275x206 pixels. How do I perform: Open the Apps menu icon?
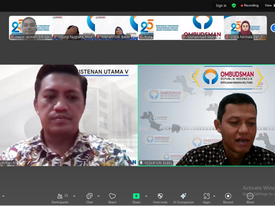pyautogui.click(x=207, y=197)
